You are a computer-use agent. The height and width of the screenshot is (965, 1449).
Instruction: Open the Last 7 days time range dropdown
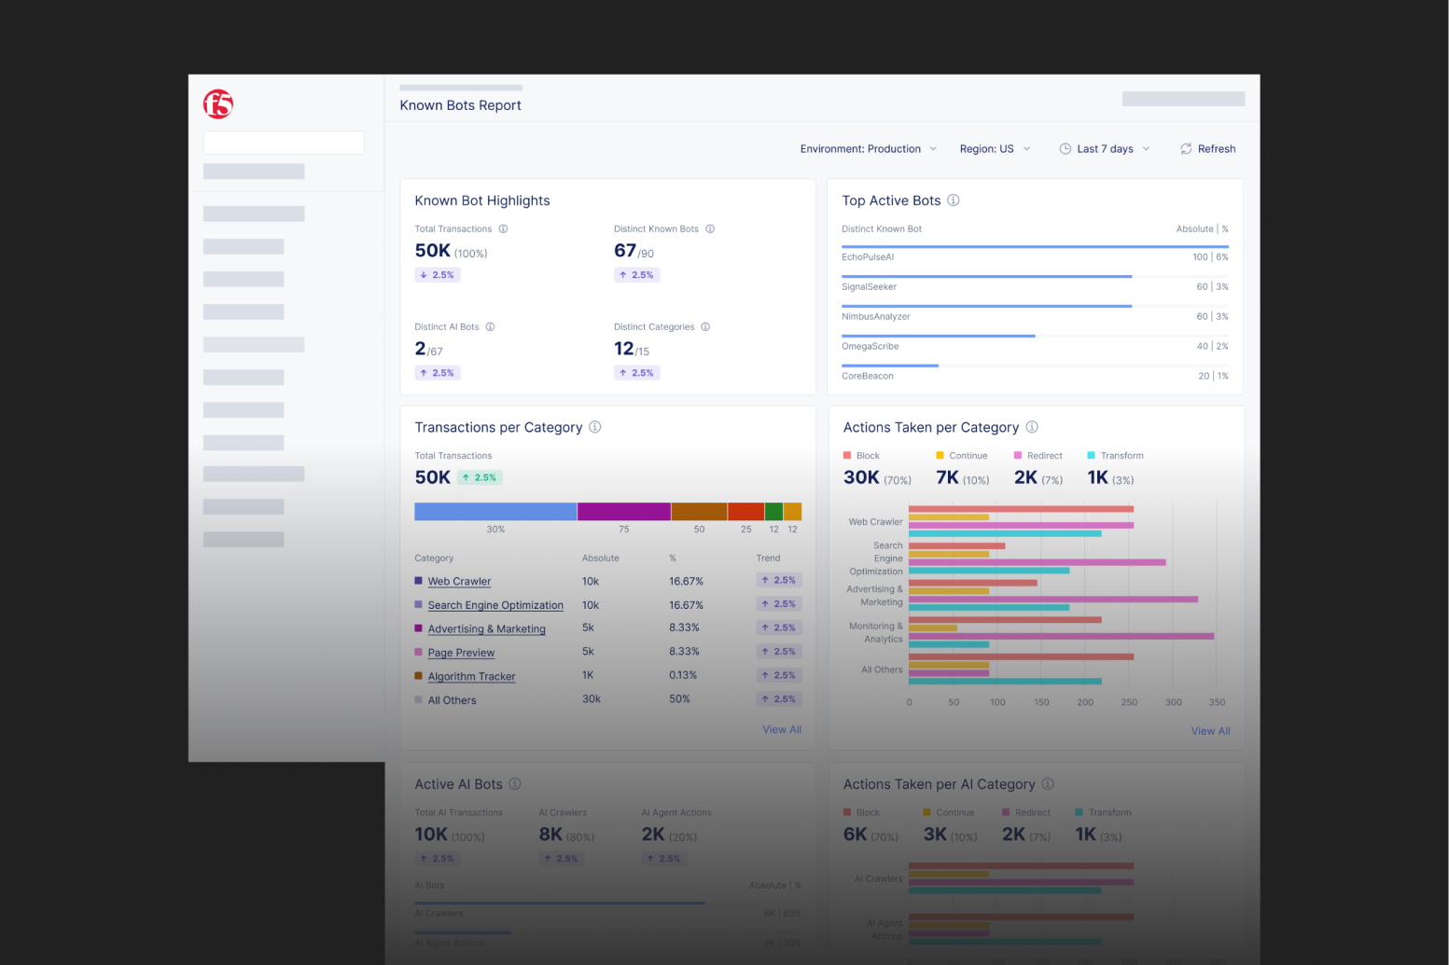tap(1106, 149)
